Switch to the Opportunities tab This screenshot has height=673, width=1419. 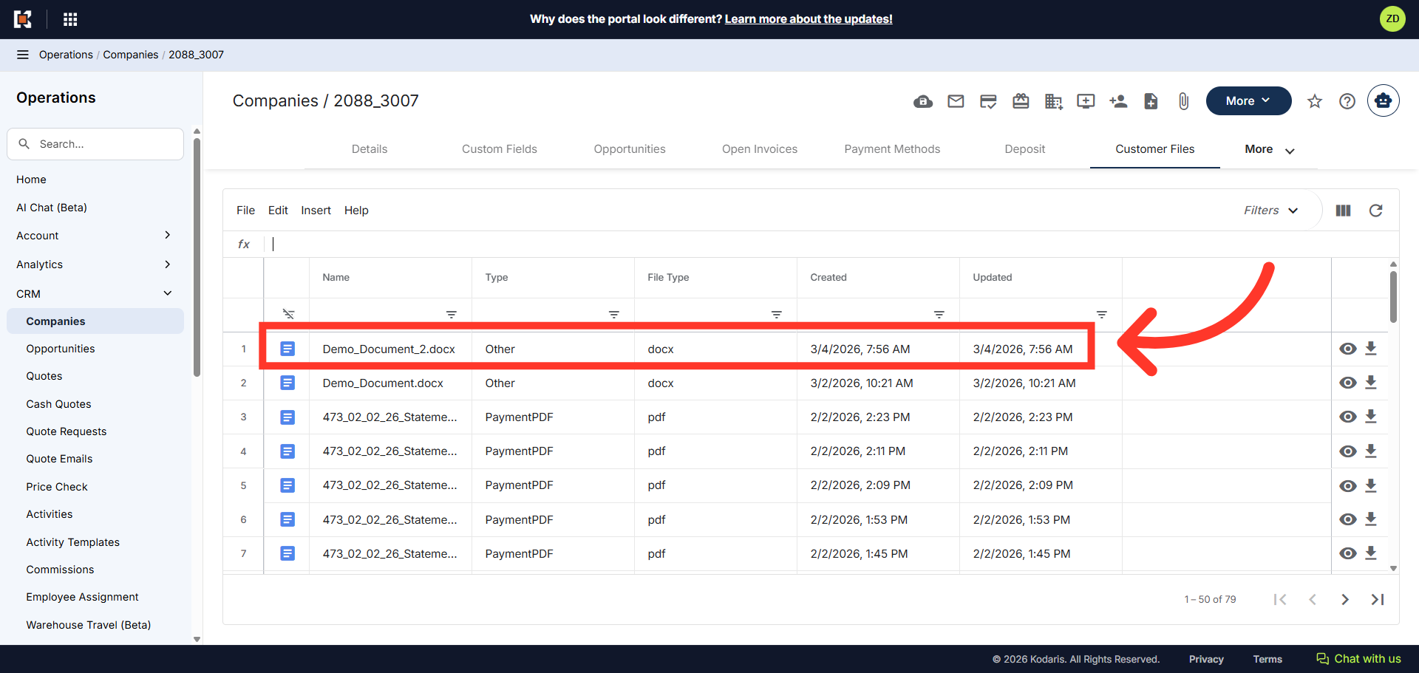tap(630, 149)
